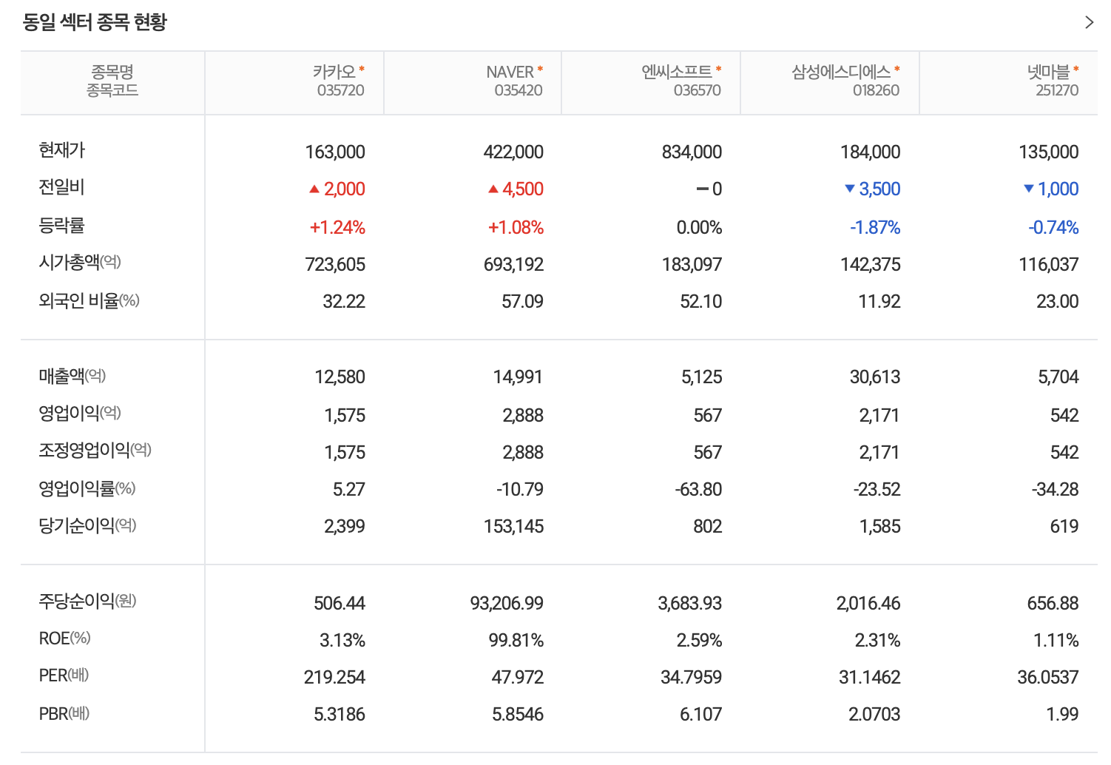Click NAVER EPS value 93,206.99
1111x765 pixels.
507,603
